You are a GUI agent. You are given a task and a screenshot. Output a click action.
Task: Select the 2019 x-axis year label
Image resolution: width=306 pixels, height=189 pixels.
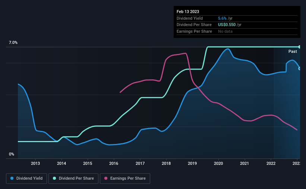pyautogui.click(x=192, y=163)
